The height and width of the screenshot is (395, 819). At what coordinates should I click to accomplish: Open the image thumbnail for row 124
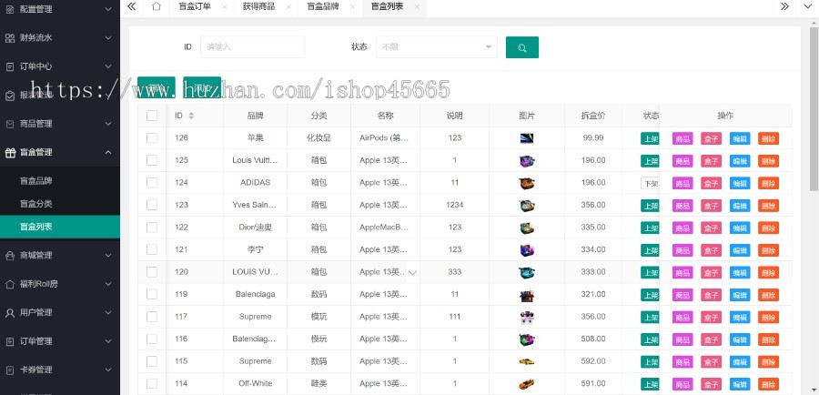(x=527, y=183)
